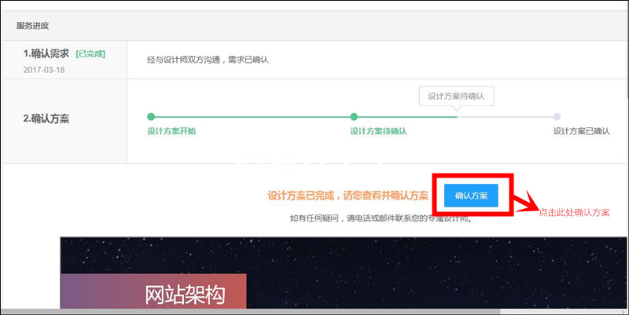
Task: Click the green 设计方案待确认 label under the progress bar
Action: (378, 131)
